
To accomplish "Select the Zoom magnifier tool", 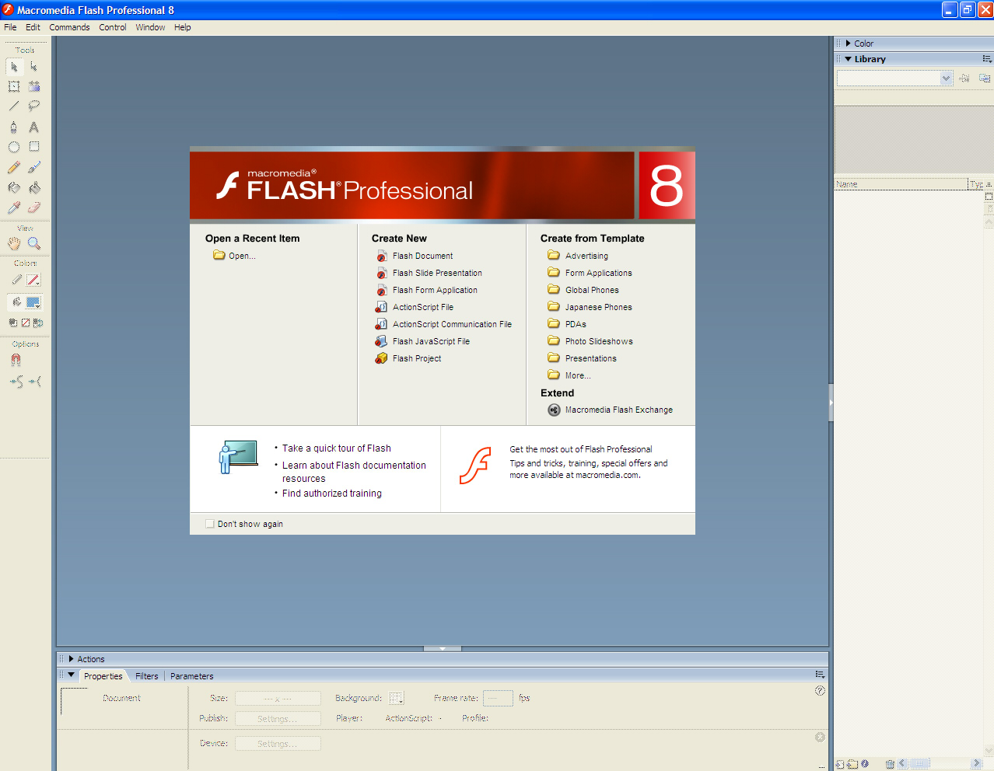I will click(33, 243).
